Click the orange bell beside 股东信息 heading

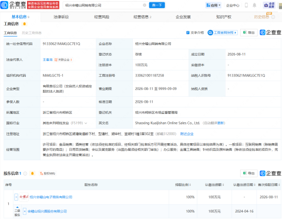[x=32, y=173]
